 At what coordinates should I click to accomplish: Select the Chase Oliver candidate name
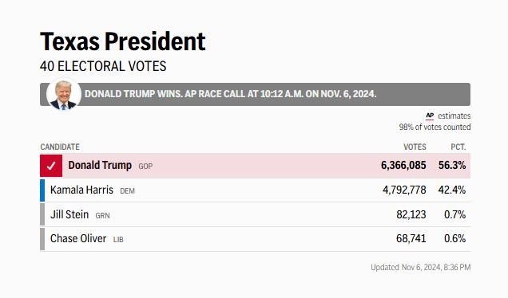tap(78, 238)
